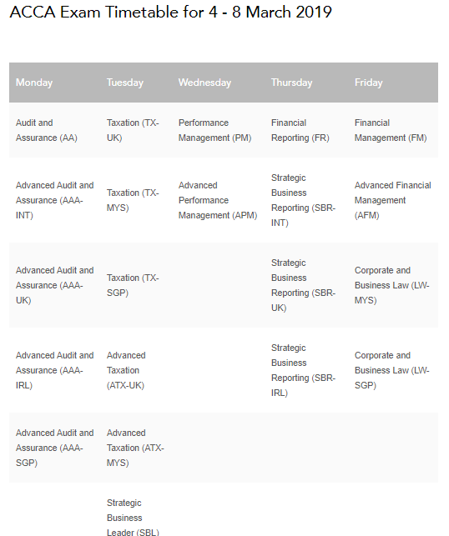
Task: Select the Financial Management (FM) cell
Action: (x=391, y=130)
